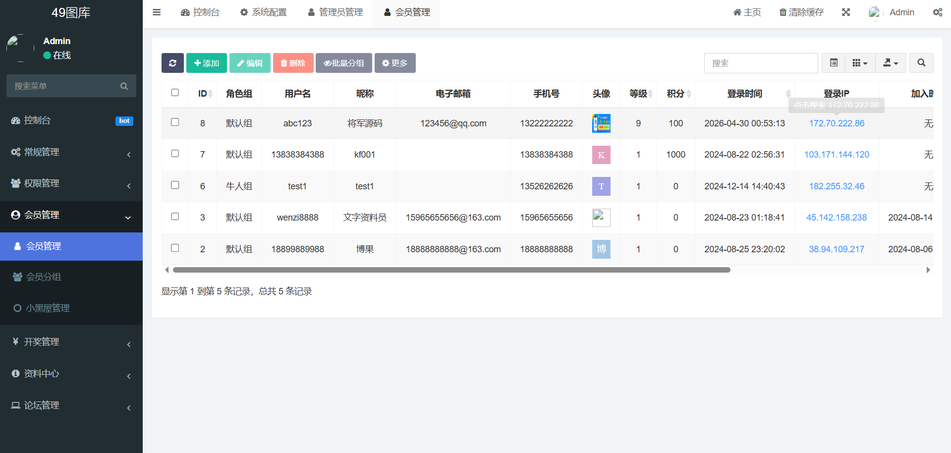
Task: Open the export data dropdown
Action: [x=891, y=63]
